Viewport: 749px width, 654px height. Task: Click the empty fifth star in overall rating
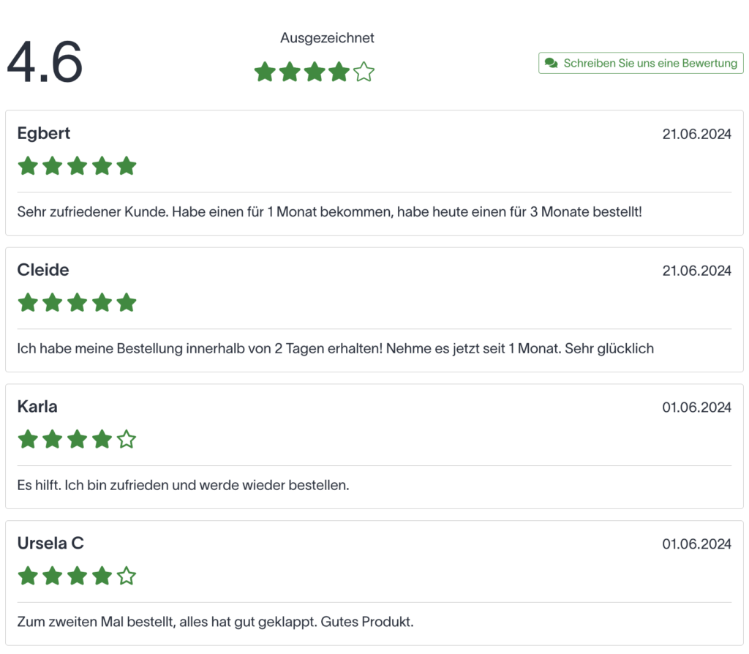pyautogui.click(x=364, y=72)
